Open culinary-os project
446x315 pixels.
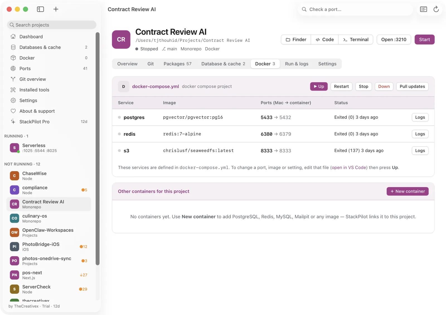pyautogui.click(x=49, y=218)
